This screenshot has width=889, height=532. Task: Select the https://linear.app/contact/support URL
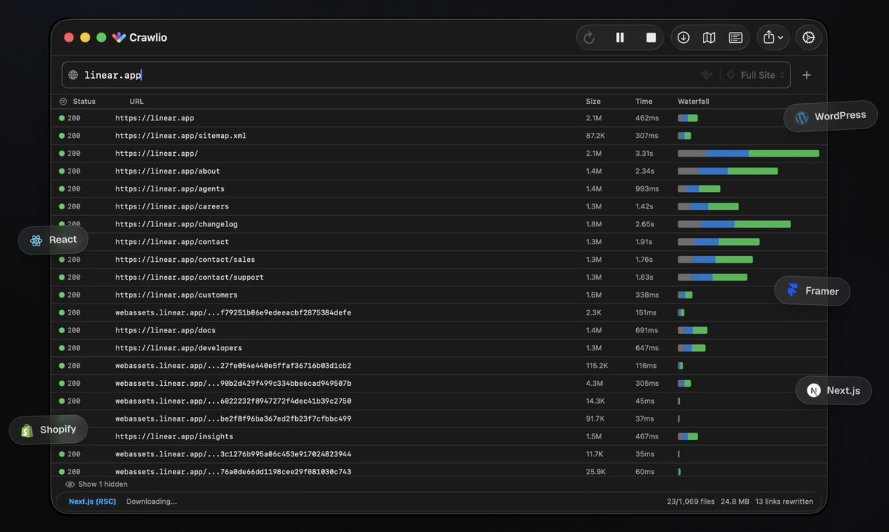click(189, 278)
